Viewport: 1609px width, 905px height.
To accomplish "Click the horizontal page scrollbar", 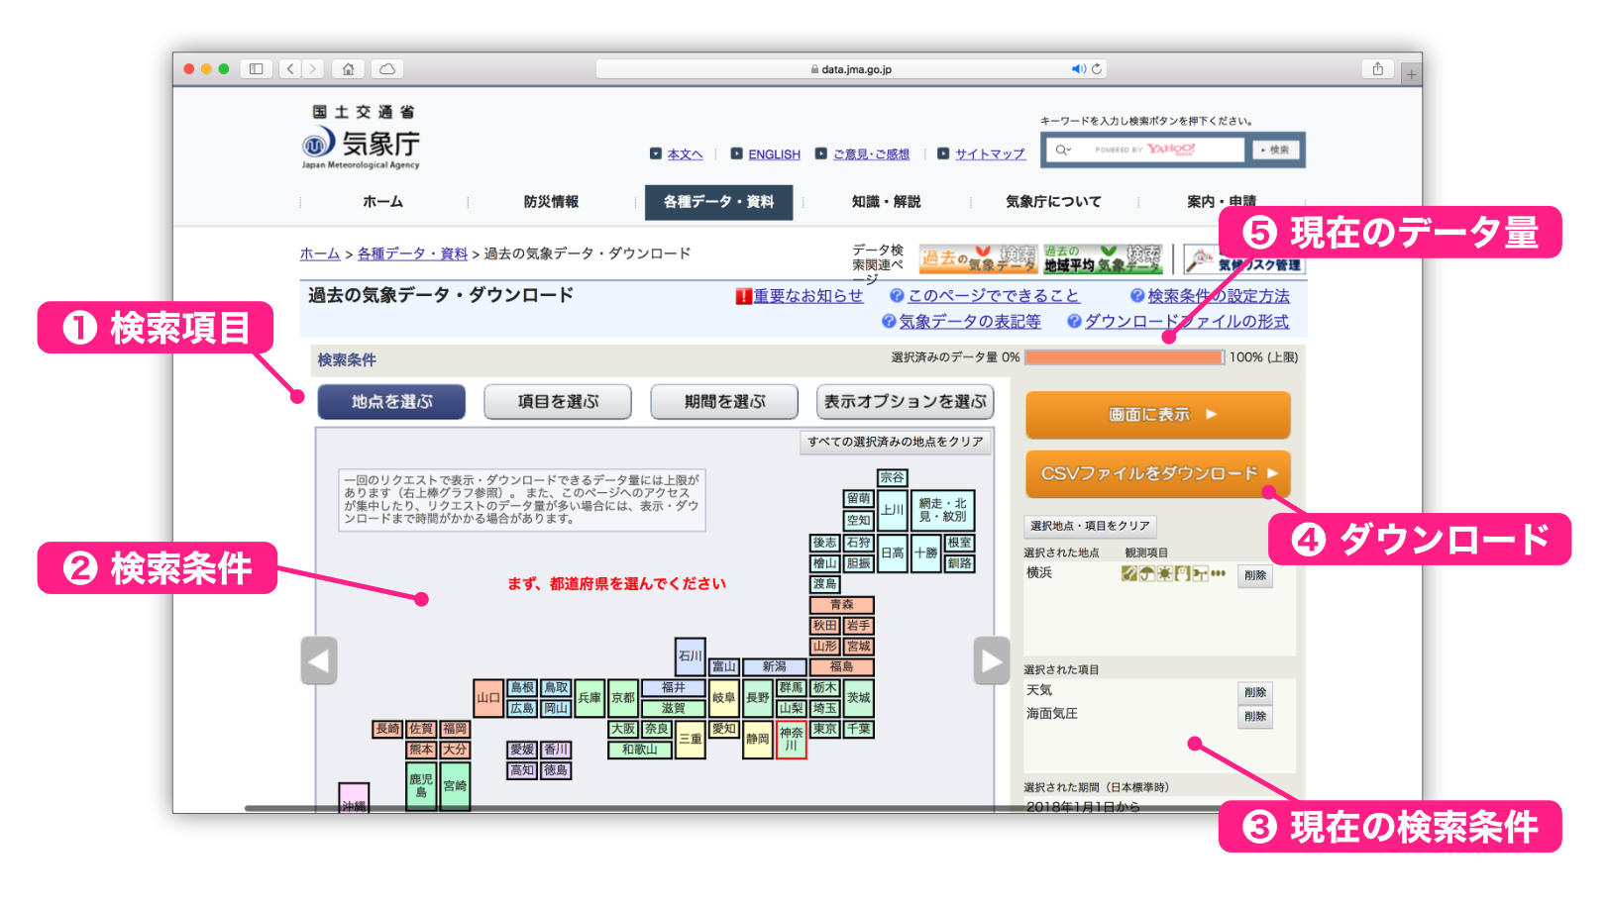I will coord(733,809).
